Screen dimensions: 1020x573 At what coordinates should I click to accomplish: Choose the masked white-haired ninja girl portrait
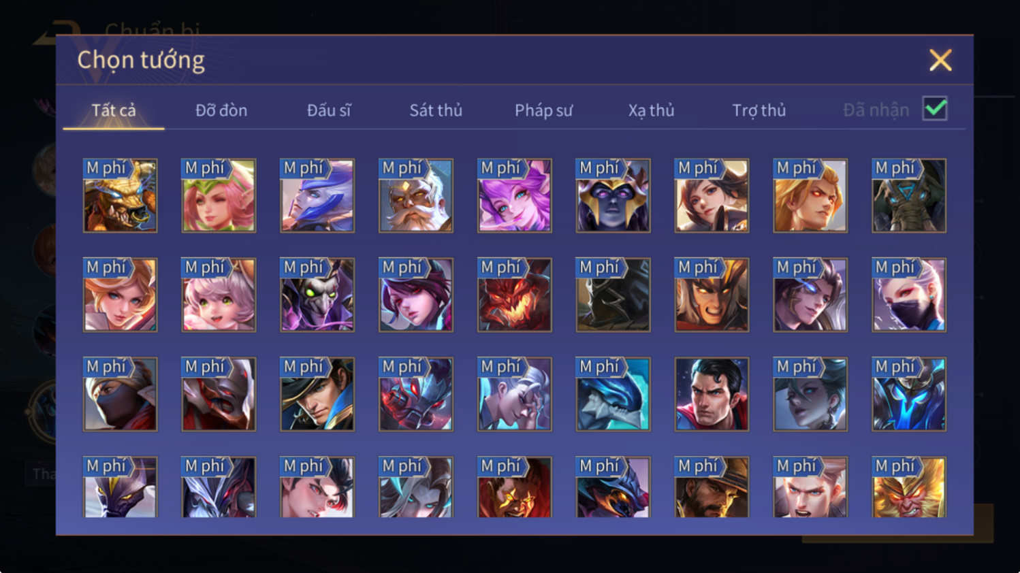coord(909,295)
